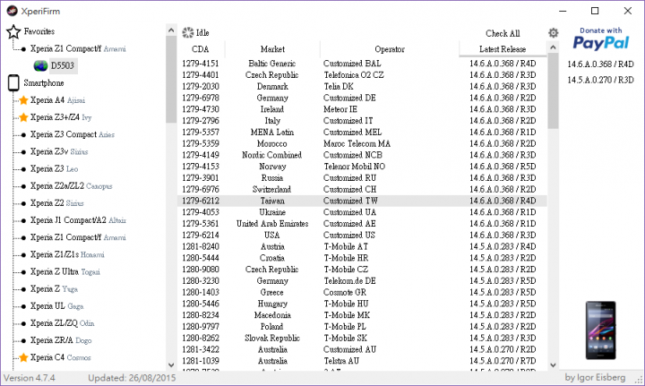Click the Version 4.7.4 status text
This screenshot has height=386, width=645.
[x=30, y=378]
